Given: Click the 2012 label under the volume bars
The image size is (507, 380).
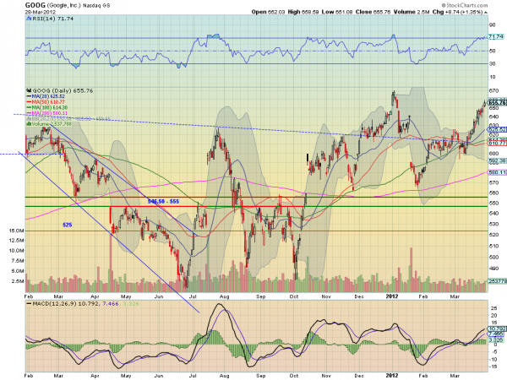Looking at the screenshot, I should pyautogui.click(x=392, y=296).
